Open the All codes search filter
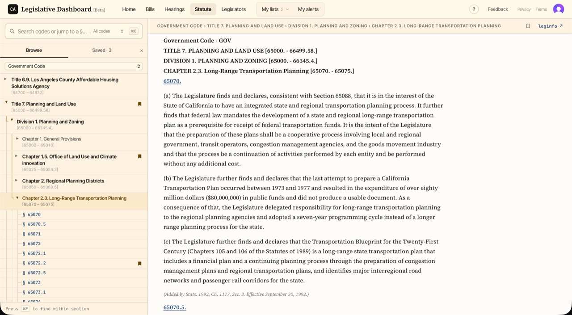This screenshot has height=315, width=572. (108, 31)
